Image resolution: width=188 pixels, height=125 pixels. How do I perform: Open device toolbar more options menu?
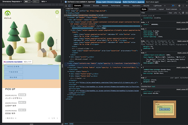coord(60,2)
